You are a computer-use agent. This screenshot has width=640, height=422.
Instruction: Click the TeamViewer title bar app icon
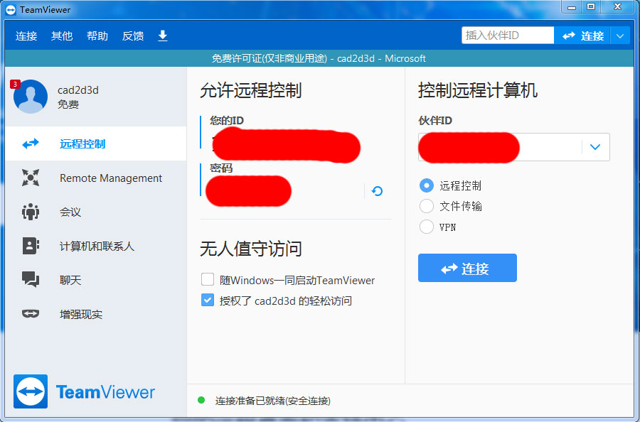(11, 9)
